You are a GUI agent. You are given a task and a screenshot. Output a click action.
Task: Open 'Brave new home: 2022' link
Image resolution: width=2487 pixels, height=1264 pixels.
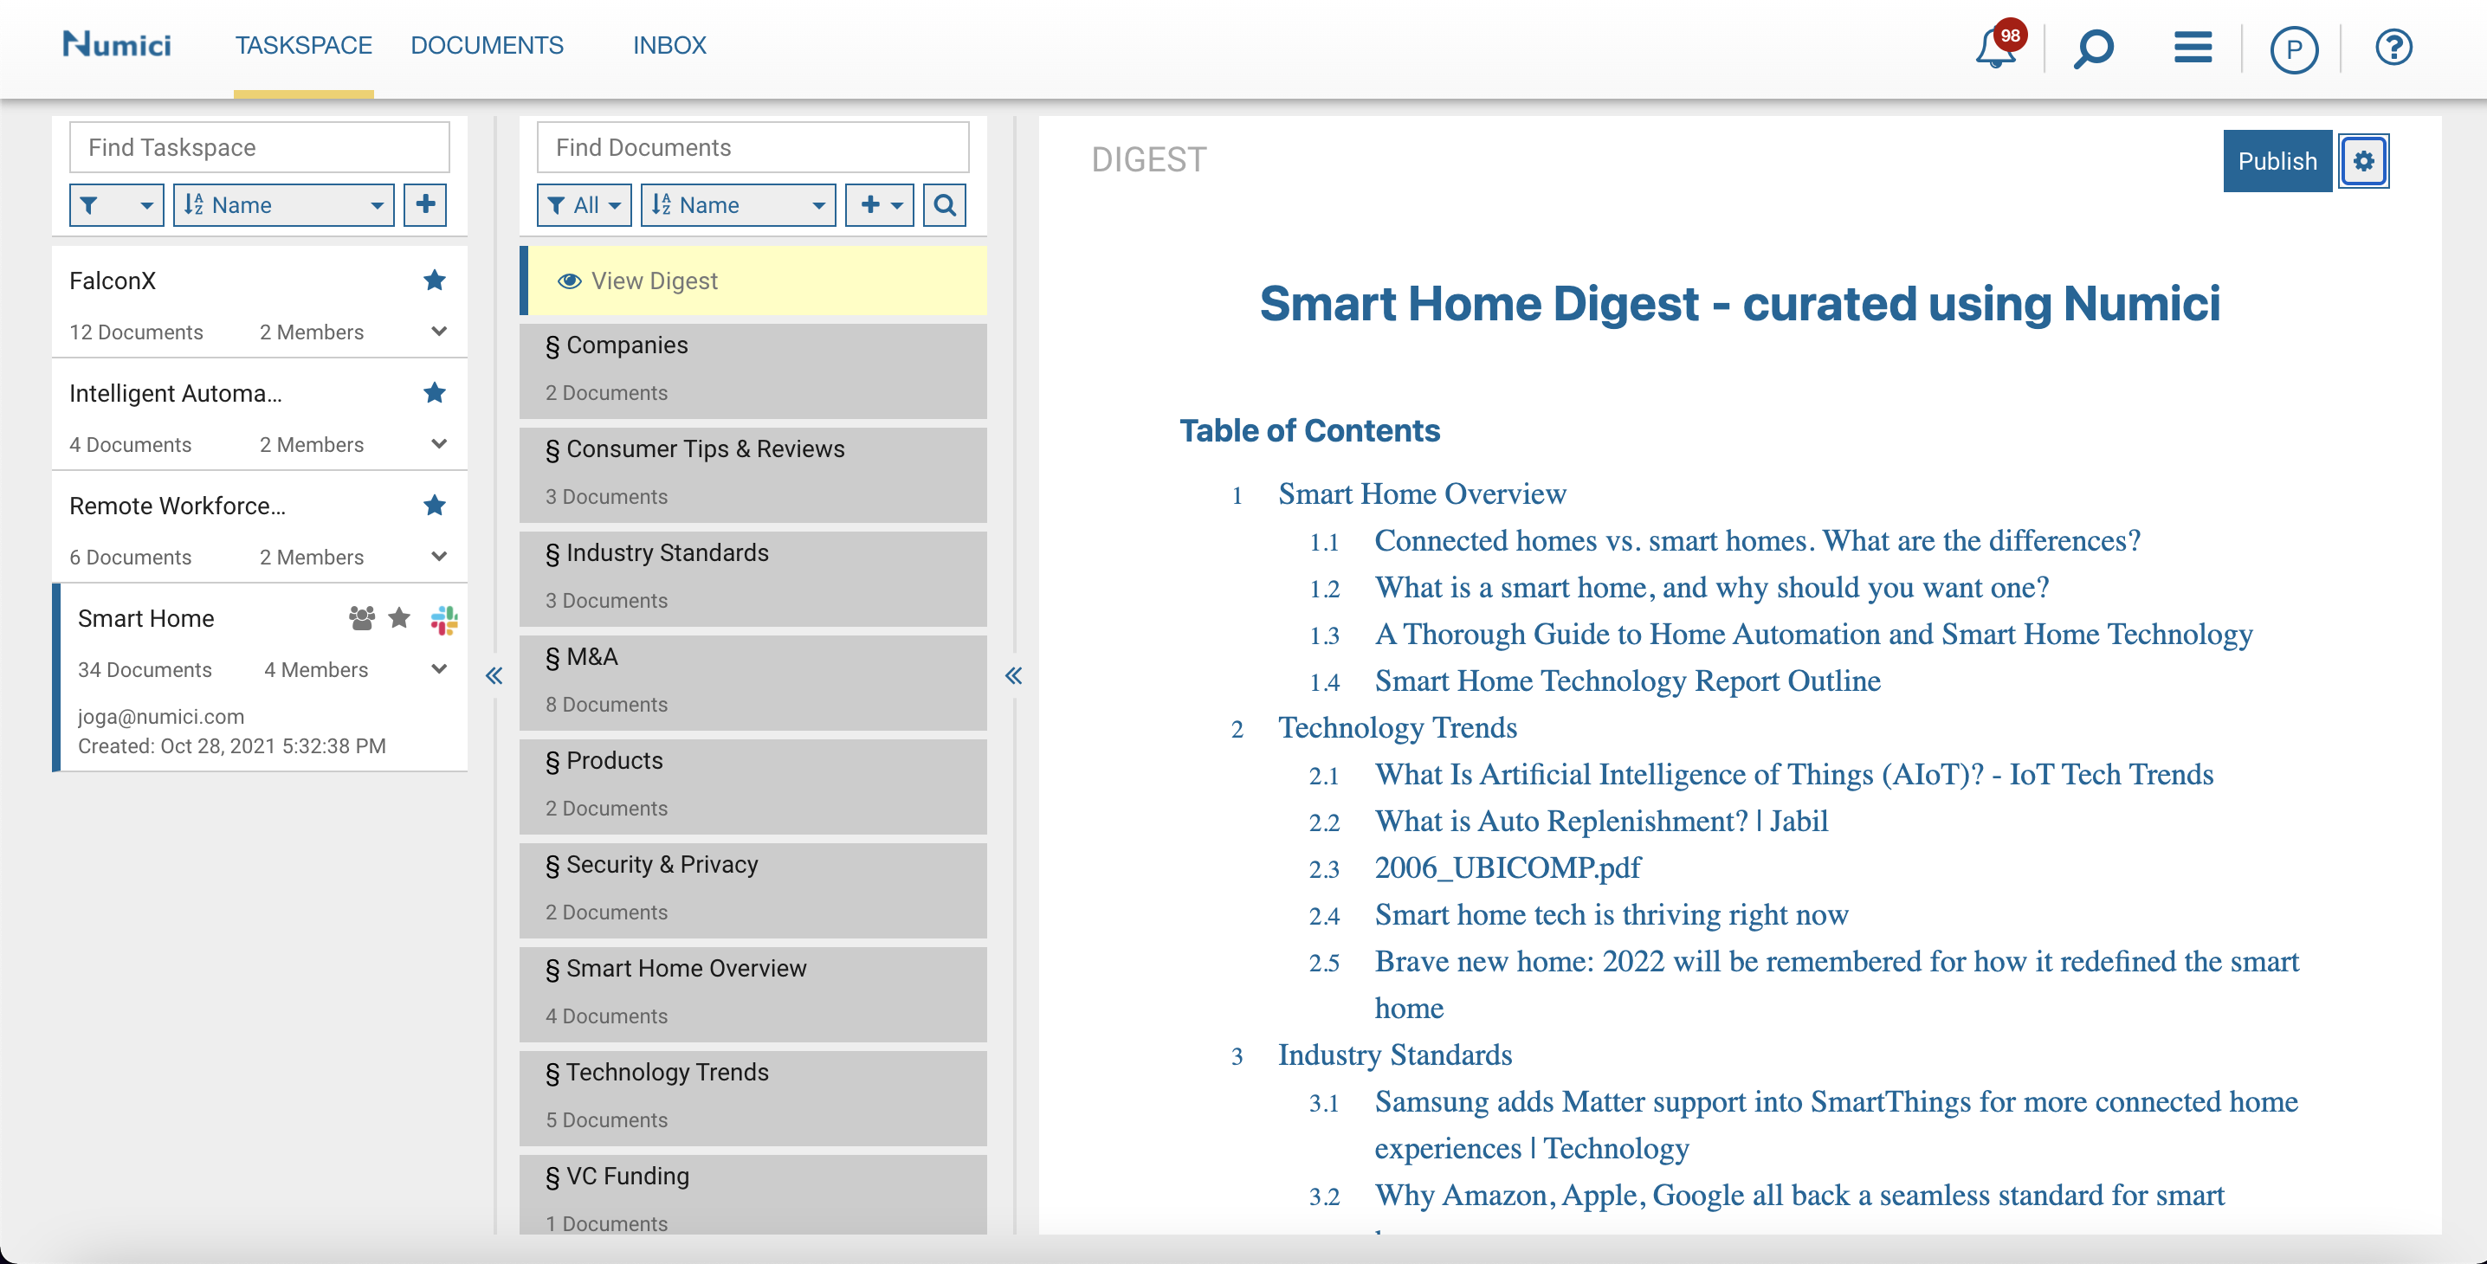1837,984
